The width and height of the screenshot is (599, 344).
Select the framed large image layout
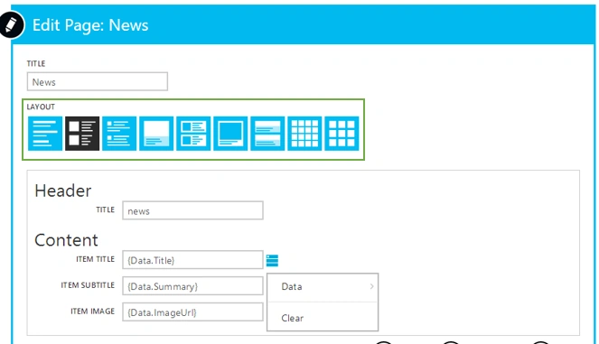tap(230, 134)
